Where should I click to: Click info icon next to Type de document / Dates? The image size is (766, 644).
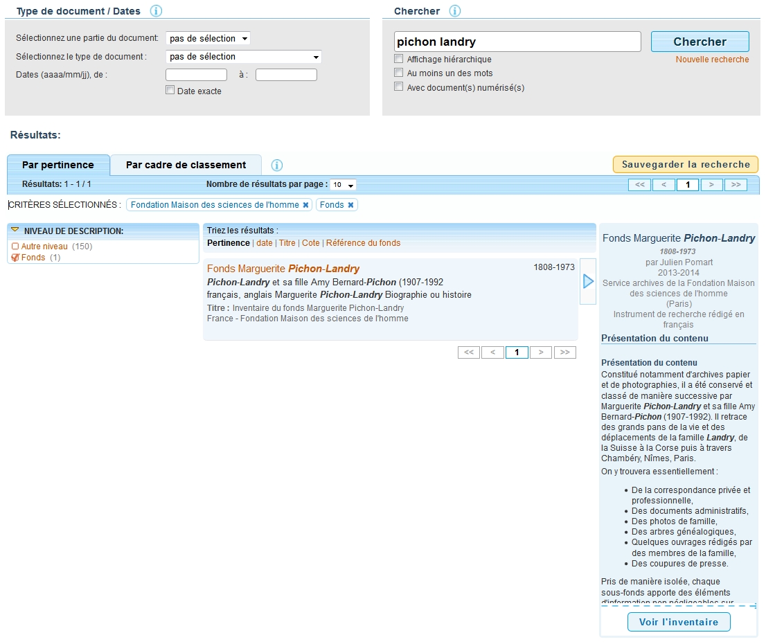click(157, 11)
